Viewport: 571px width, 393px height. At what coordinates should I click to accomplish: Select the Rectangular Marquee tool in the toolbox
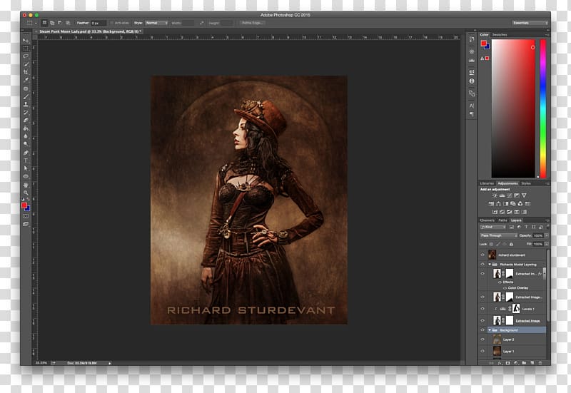tap(26, 49)
